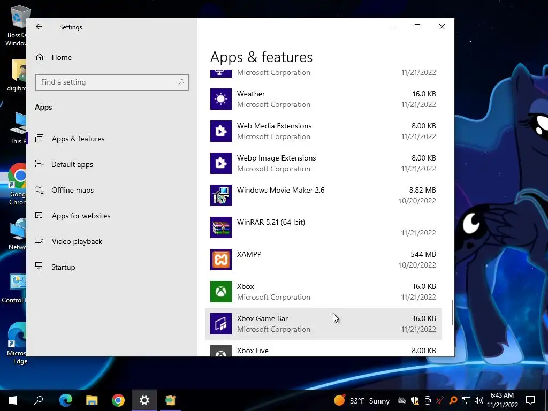
Task: Click the Apps for websites sidebar icon
Action: pos(39,215)
